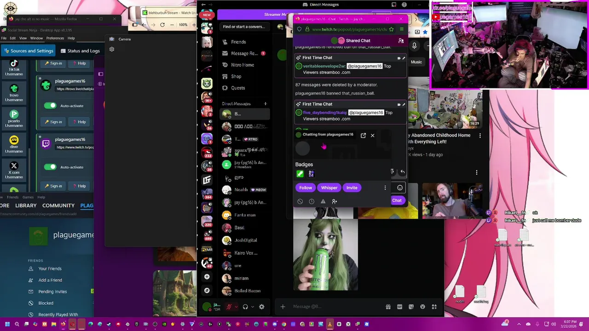Pop out the Twitch user card

tap(363, 135)
